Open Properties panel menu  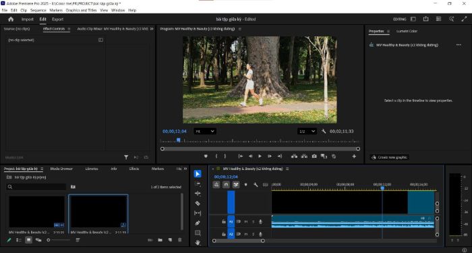pyautogui.click(x=388, y=31)
